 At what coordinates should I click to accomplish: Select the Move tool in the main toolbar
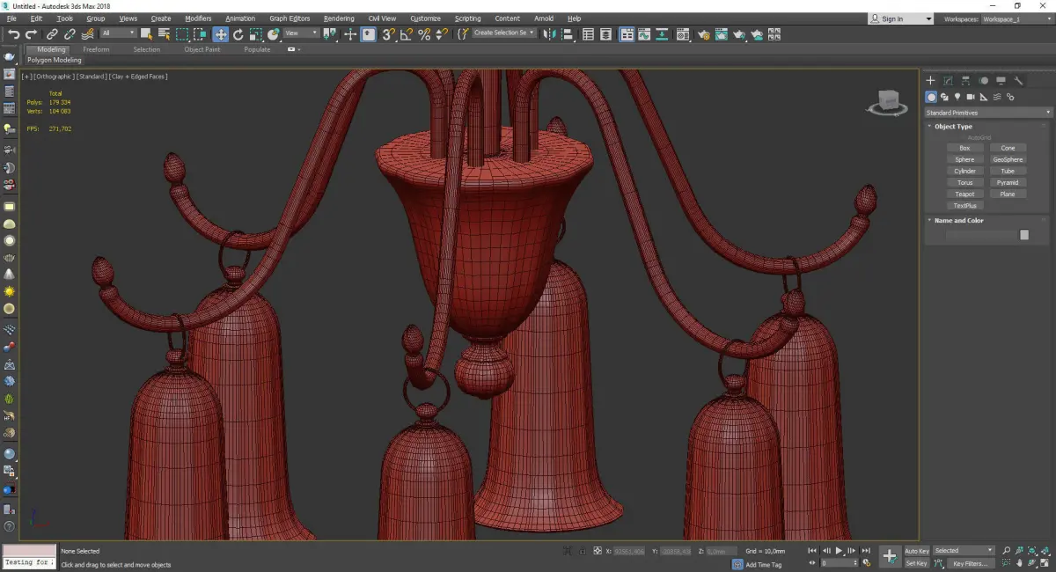point(220,34)
